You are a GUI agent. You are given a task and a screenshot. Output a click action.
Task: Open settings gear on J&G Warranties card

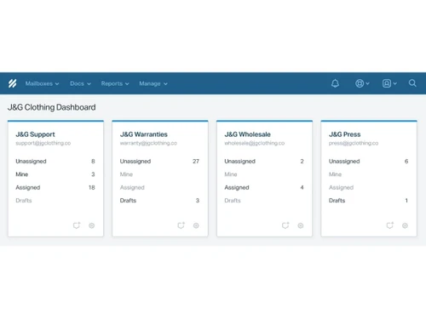coord(196,225)
